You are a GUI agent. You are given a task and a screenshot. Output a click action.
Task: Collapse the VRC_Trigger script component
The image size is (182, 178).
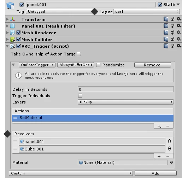tap(7, 46)
